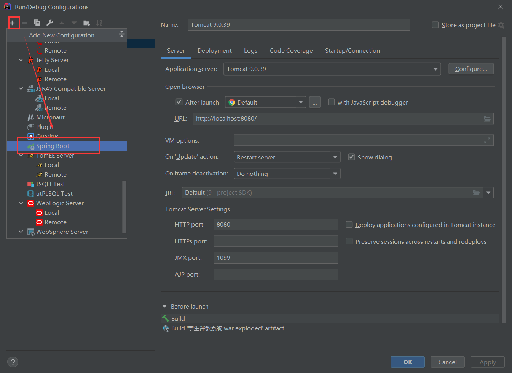Select the Build artifact before-launch task
This screenshot has height=373, width=512.
click(x=330, y=328)
